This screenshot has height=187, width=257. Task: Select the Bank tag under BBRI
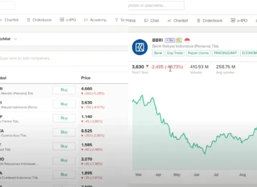(x=158, y=53)
